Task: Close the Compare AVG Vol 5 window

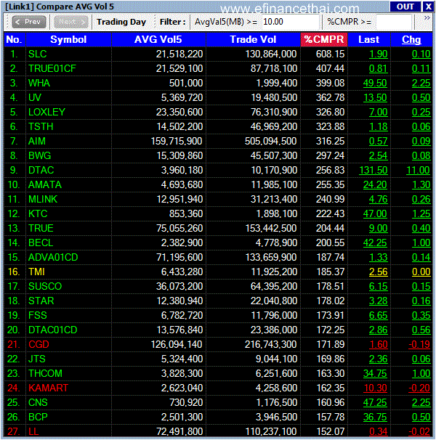Action: (428, 7)
